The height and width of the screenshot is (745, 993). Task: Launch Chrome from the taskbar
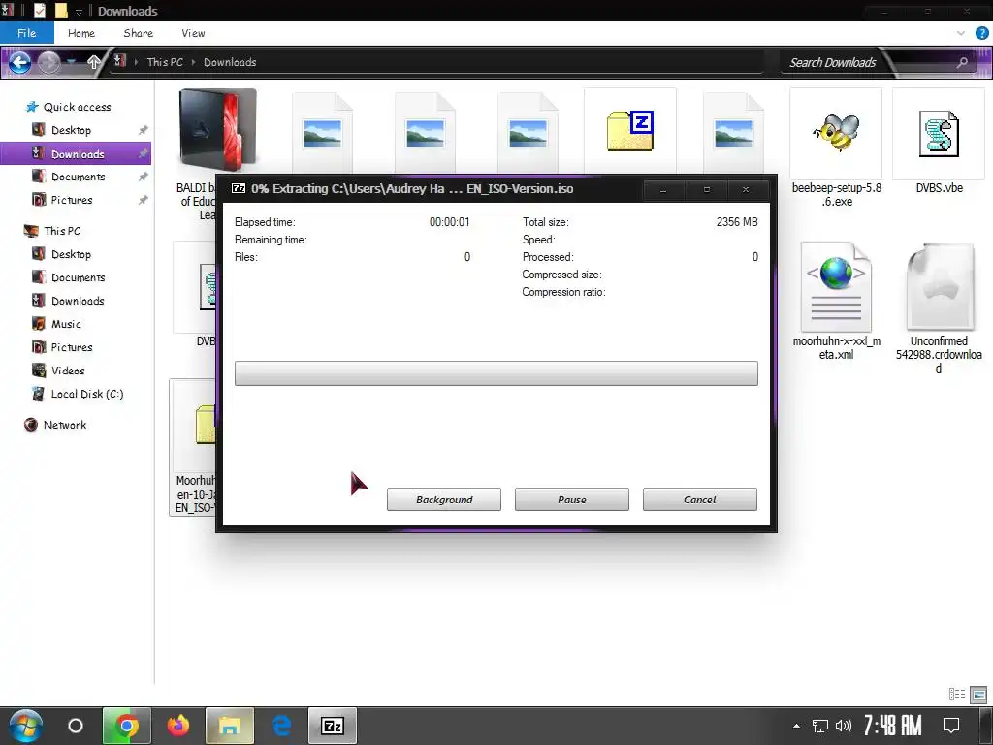127,726
